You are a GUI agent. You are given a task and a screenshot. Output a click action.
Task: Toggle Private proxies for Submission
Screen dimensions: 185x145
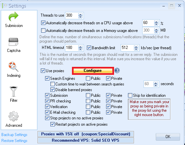pyautogui.click(x=108, y=95)
